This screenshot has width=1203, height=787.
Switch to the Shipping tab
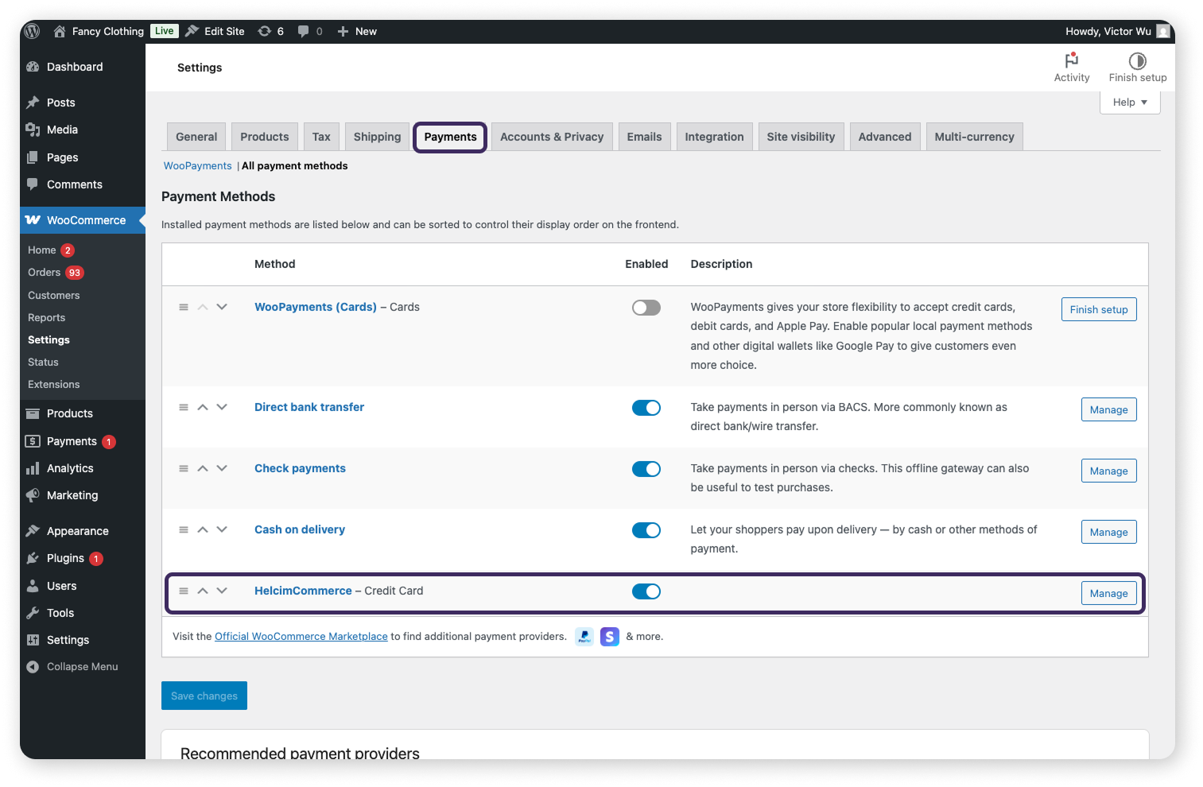(377, 137)
